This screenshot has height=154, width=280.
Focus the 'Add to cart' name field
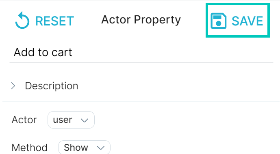(x=141, y=52)
